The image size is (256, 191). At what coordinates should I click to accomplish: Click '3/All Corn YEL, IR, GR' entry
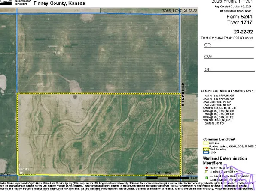(x=217, y=102)
